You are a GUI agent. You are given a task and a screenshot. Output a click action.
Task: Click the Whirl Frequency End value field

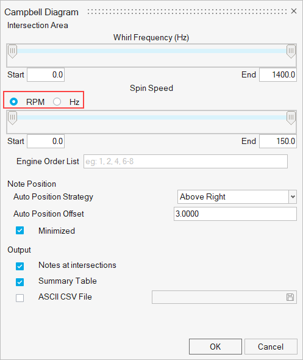[x=278, y=74]
